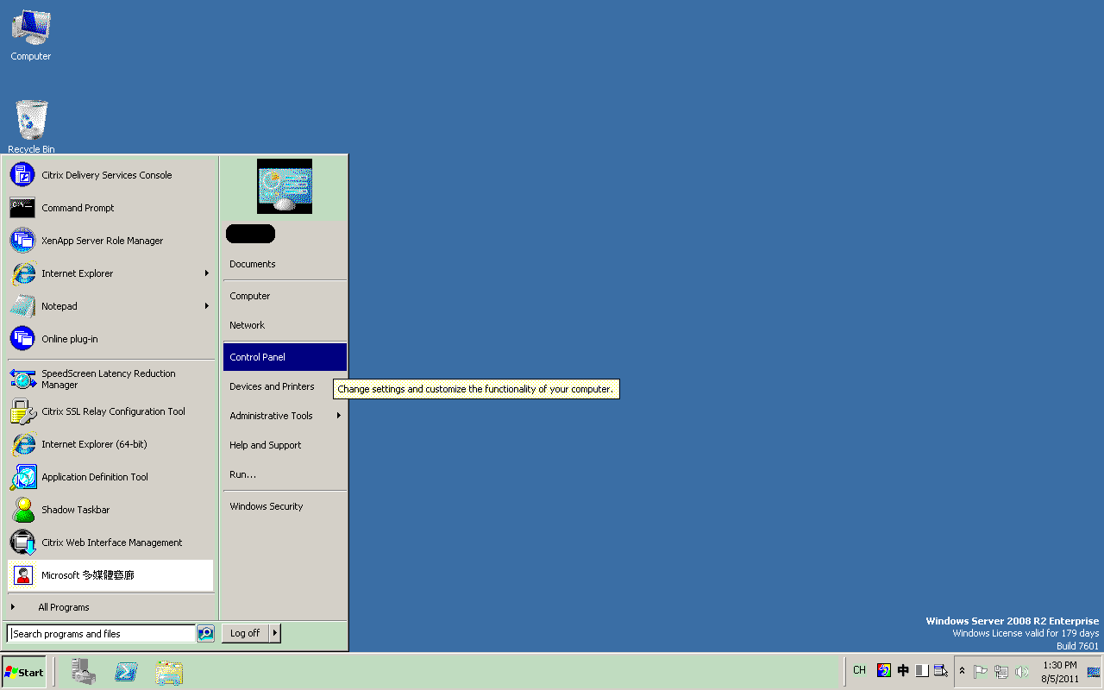
Task: Click the search magnifier icon
Action: [205, 633]
